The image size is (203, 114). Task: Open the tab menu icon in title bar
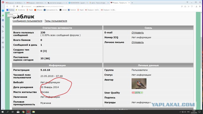pos(187,3)
